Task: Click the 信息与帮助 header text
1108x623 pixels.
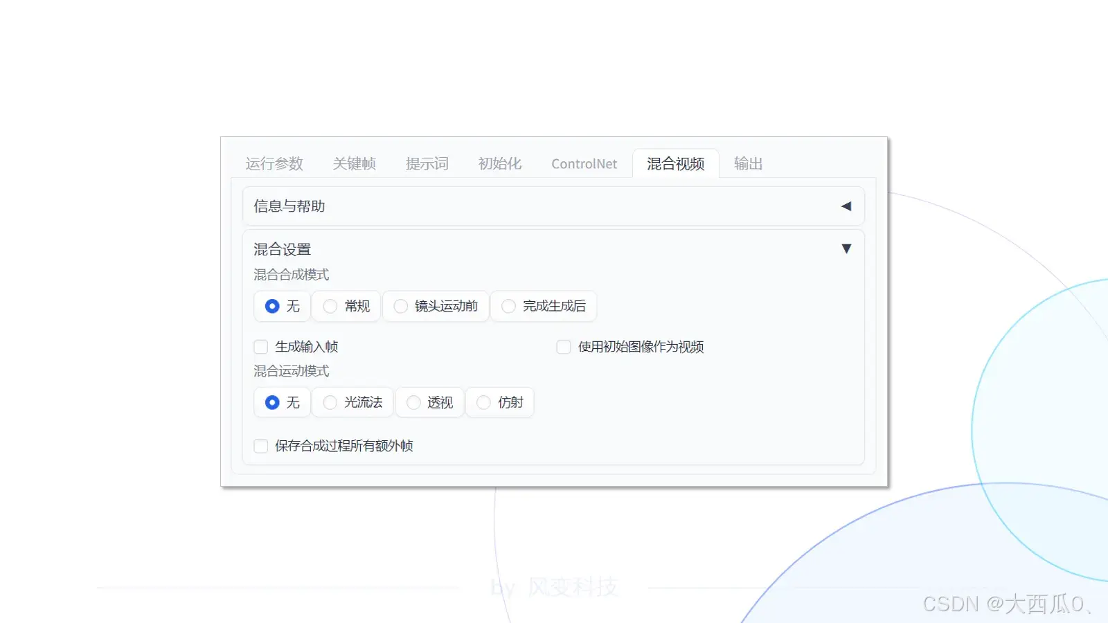Action: pyautogui.click(x=289, y=206)
